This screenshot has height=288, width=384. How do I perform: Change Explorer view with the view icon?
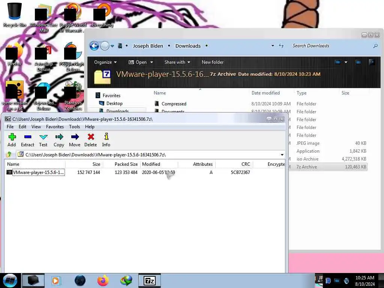(337, 62)
